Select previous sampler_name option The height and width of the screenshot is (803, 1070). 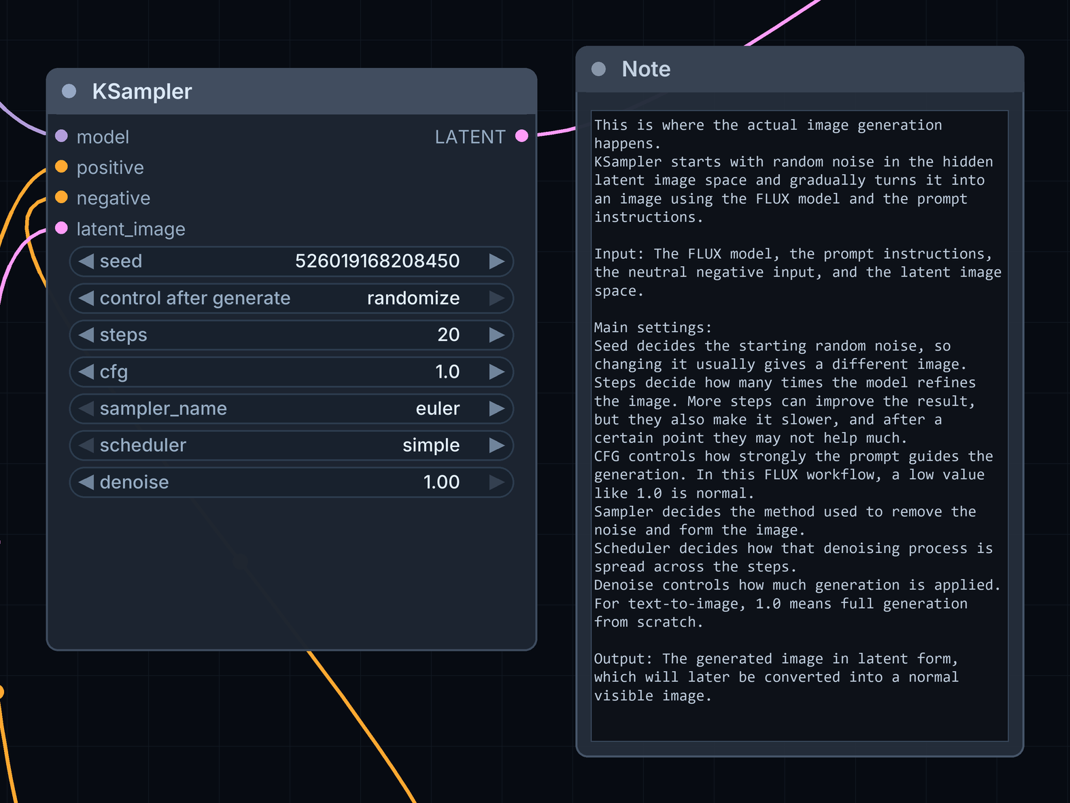tap(86, 408)
